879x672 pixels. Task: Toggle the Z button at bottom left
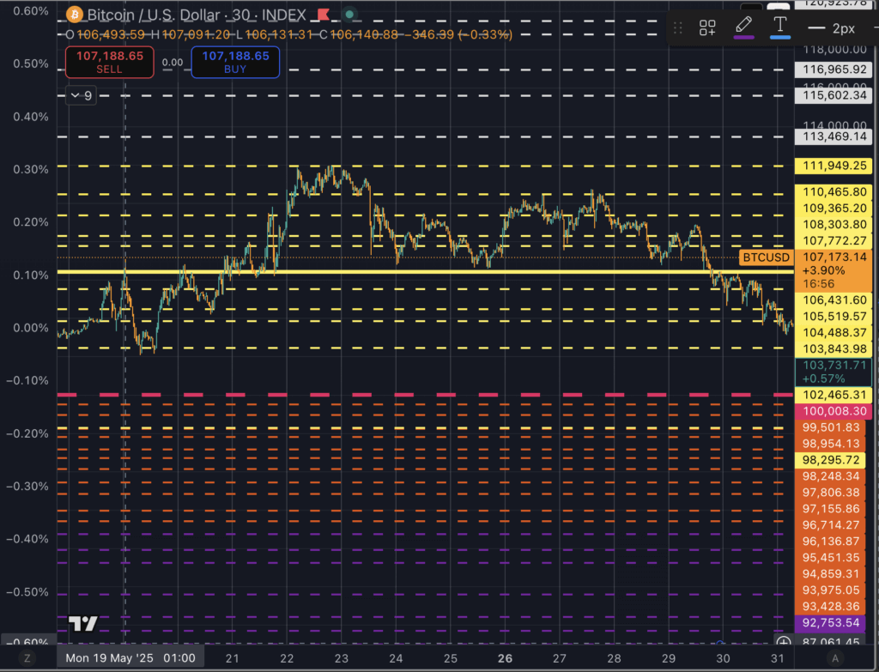(x=27, y=658)
